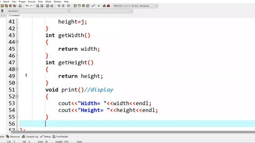Undo the last edit via toolbar arrow
Image resolution: width=255 pixels, height=143 pixels.
27,6
